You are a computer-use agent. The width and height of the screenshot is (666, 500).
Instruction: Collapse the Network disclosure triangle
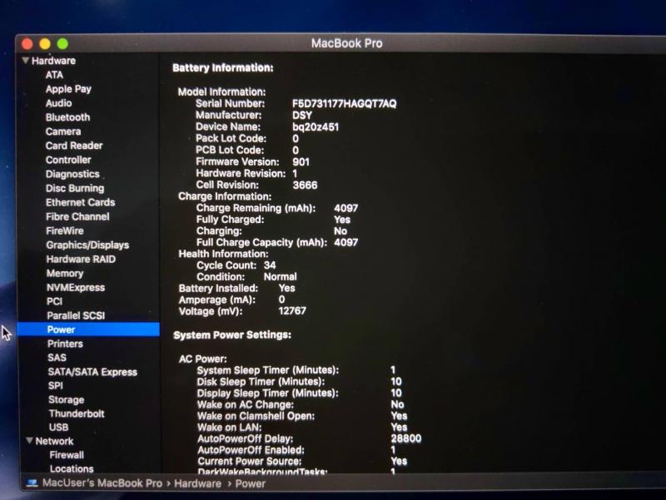tap(29, 441)
